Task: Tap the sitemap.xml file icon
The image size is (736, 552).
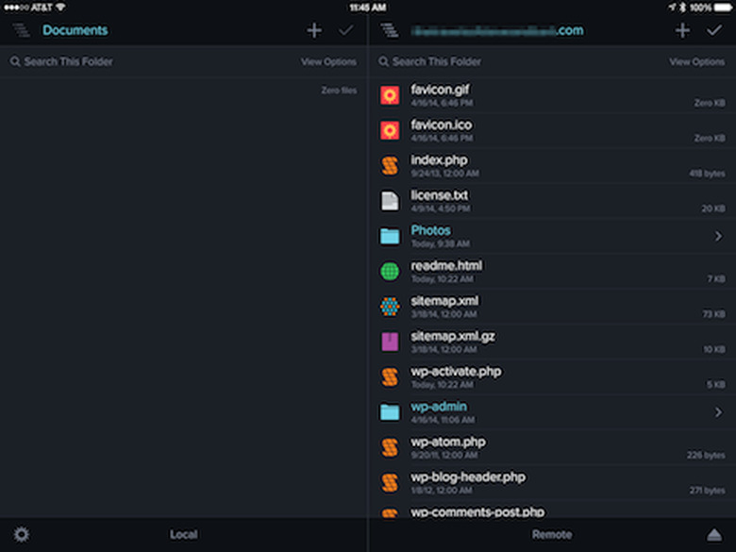Action: [390, 307]
